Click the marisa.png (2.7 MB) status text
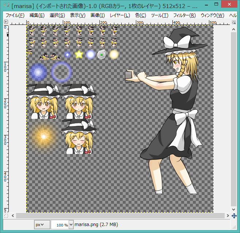This screenshot has width=240, height=233. (x=96, y=225)
